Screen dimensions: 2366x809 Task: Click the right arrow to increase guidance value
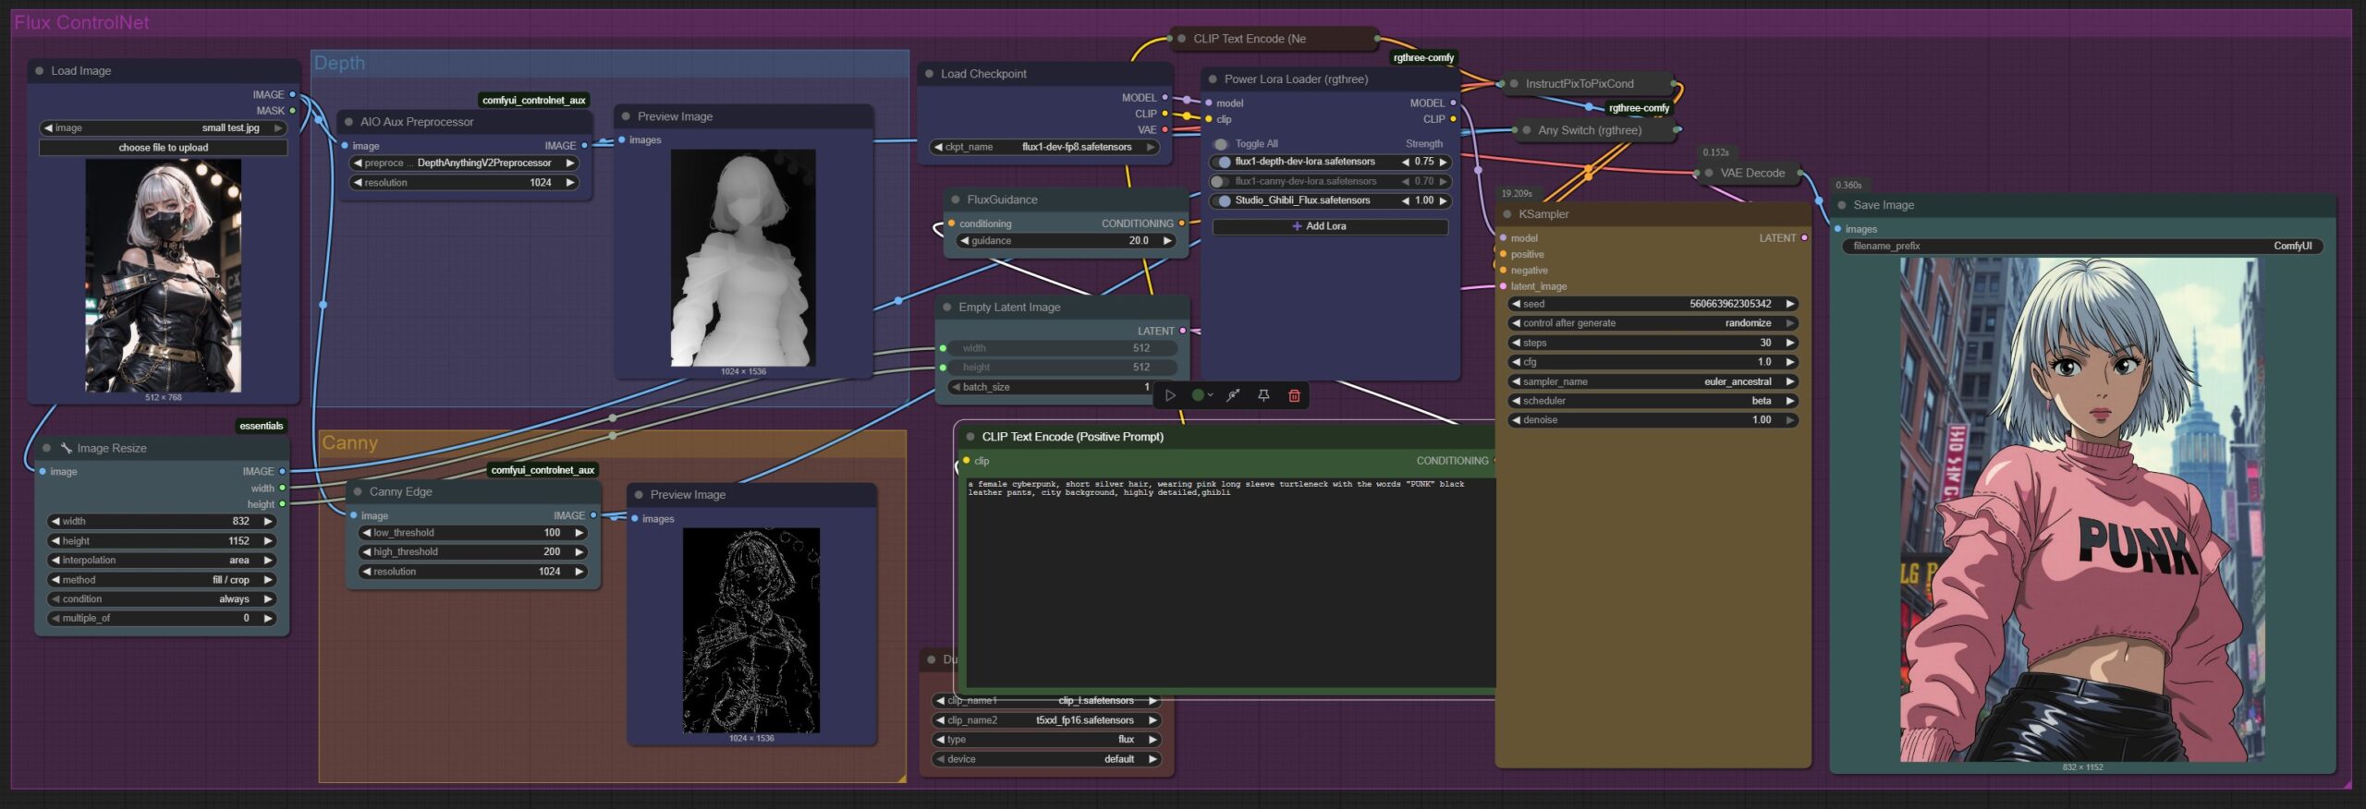point(1167,241)
